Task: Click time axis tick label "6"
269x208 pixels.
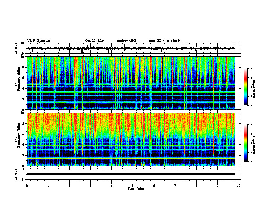Action: 154,186
